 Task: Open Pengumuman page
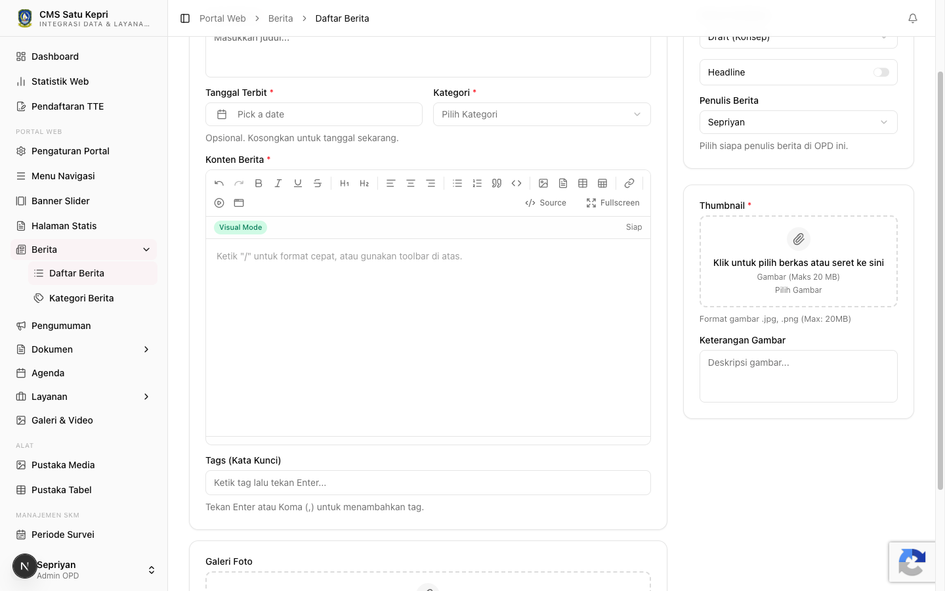(84, 326)
